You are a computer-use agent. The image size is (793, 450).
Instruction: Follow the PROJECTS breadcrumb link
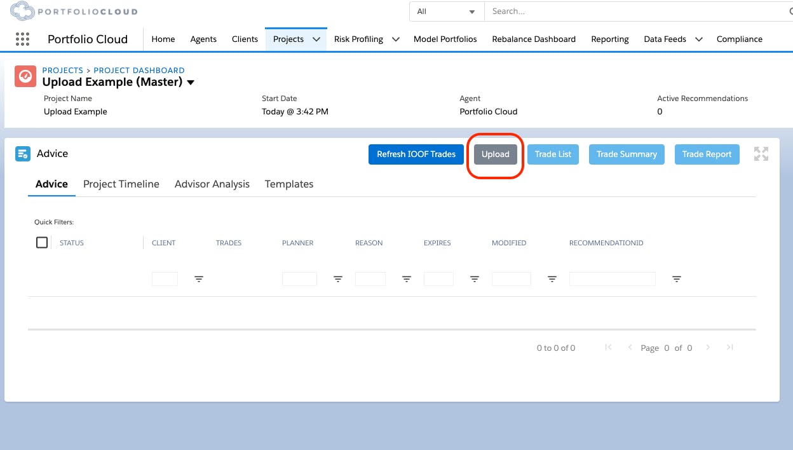click(63, 71)
